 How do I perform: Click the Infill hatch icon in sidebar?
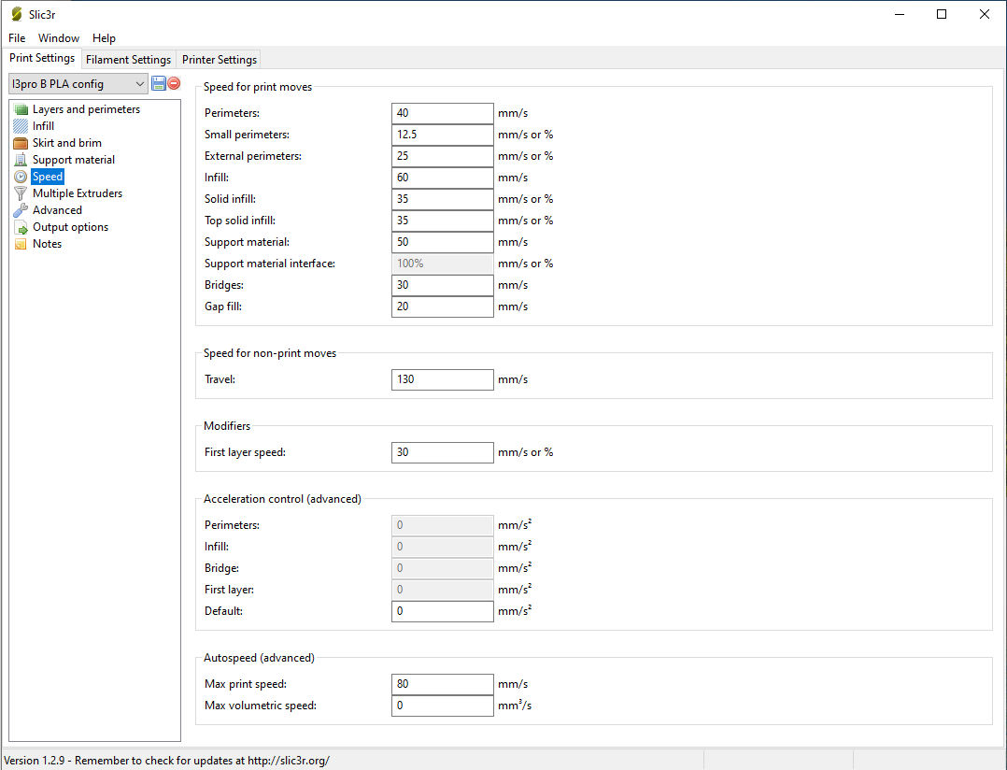pos(21,126)
